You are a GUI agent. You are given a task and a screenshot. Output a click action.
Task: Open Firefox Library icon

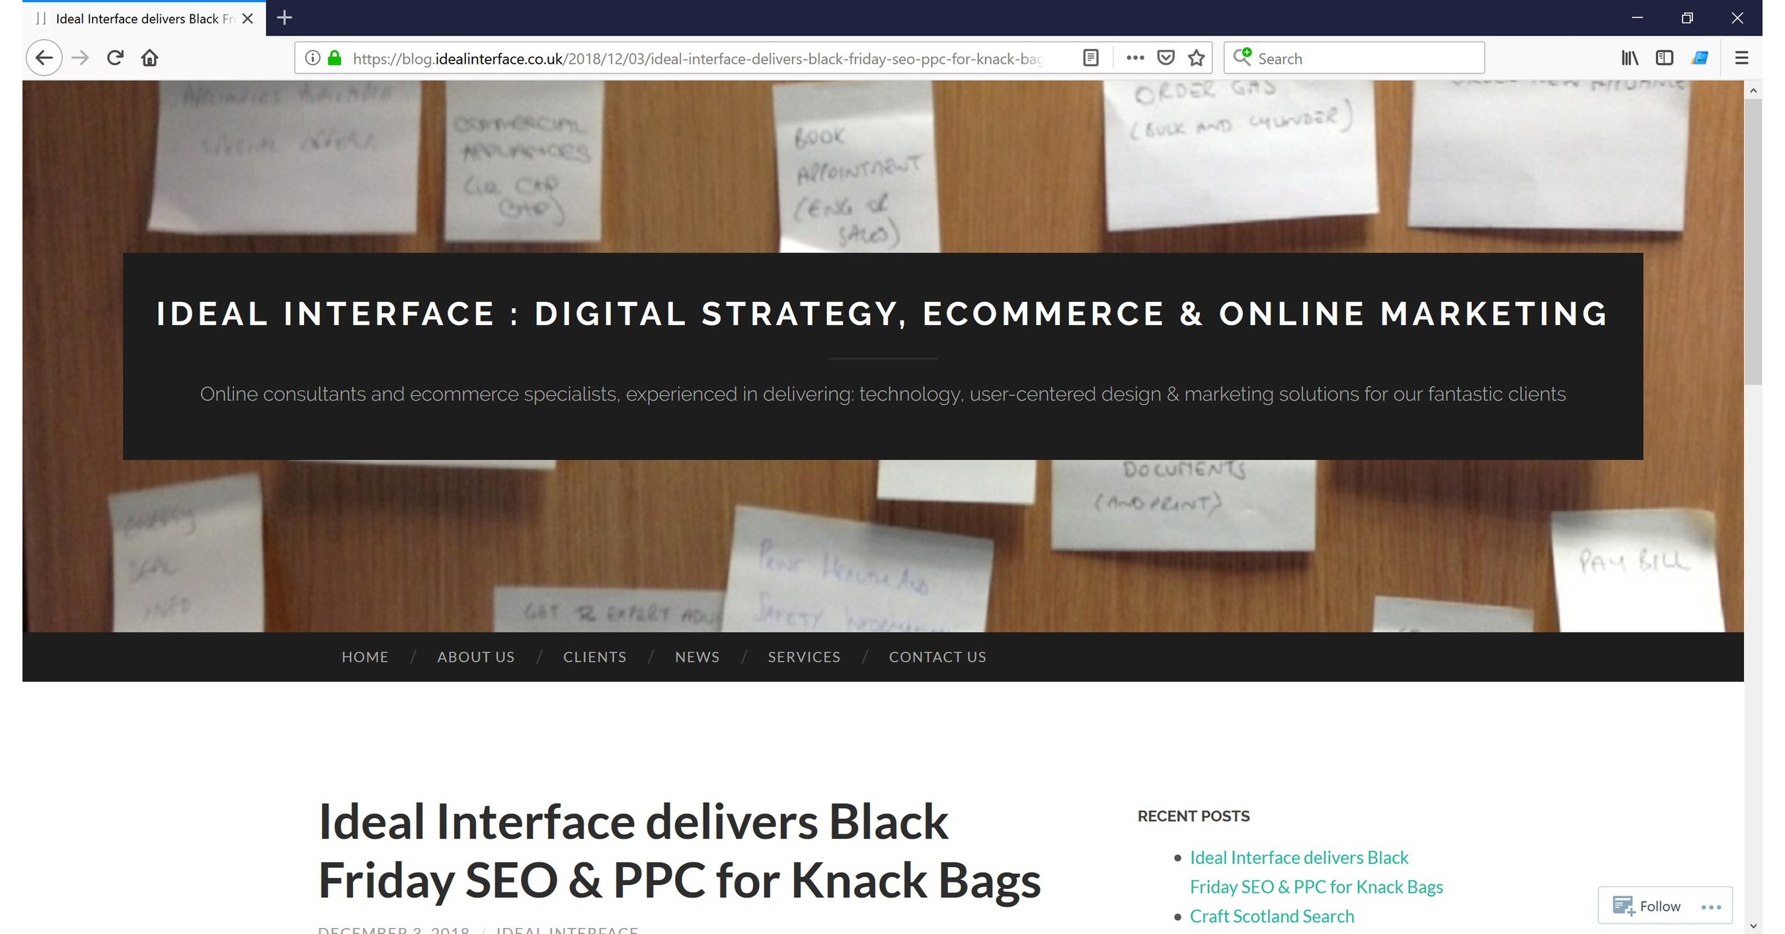tap(1630, 58)
